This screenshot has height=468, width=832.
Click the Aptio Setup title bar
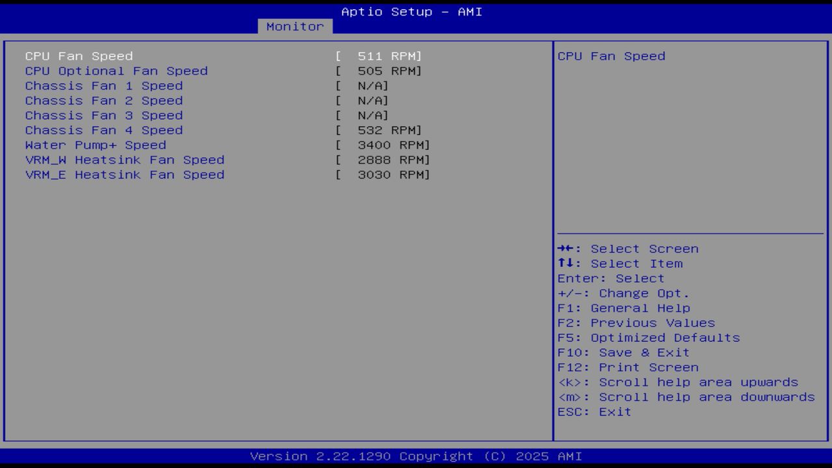pyautogui.click(x=412, y=12)
